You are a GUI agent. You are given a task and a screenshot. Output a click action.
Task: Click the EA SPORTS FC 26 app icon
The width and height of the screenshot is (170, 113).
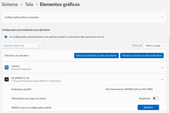[7, 79]
